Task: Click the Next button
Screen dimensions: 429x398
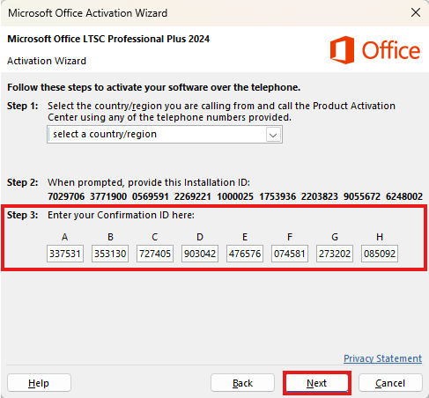Action: (x=316, y=383)
